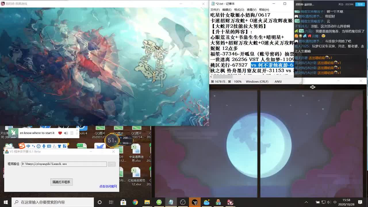The height and width of the screenshot is (207, 368).
Task: Open 查看(V) menu in Notepad
Action: (x=252, y=10)
